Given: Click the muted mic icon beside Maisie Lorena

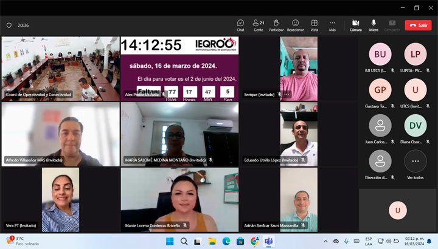Looking at the screenshot, I should click(x=185, y=225).
